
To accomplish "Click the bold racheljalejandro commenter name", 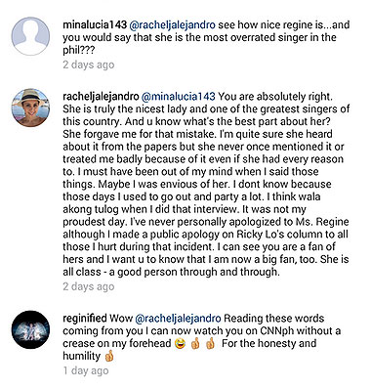I will click(101, 97).
